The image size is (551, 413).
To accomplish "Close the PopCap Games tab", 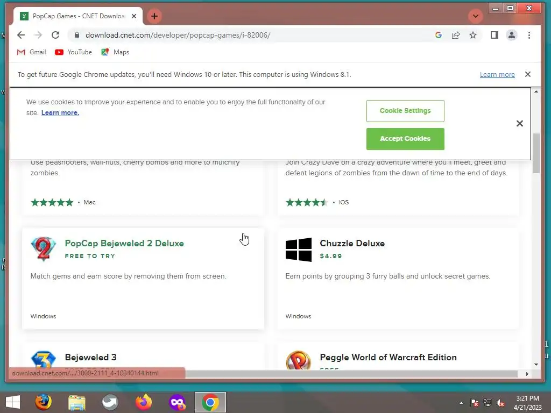I will click(x=134, y=16).
